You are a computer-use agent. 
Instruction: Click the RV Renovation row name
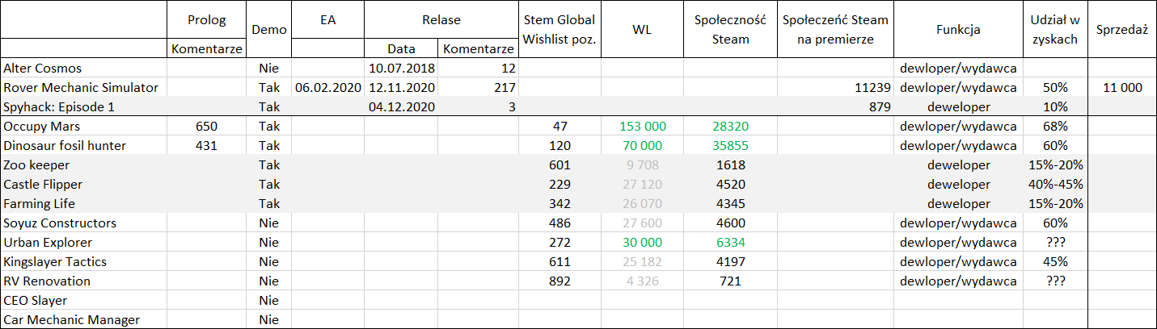[47, 281]
